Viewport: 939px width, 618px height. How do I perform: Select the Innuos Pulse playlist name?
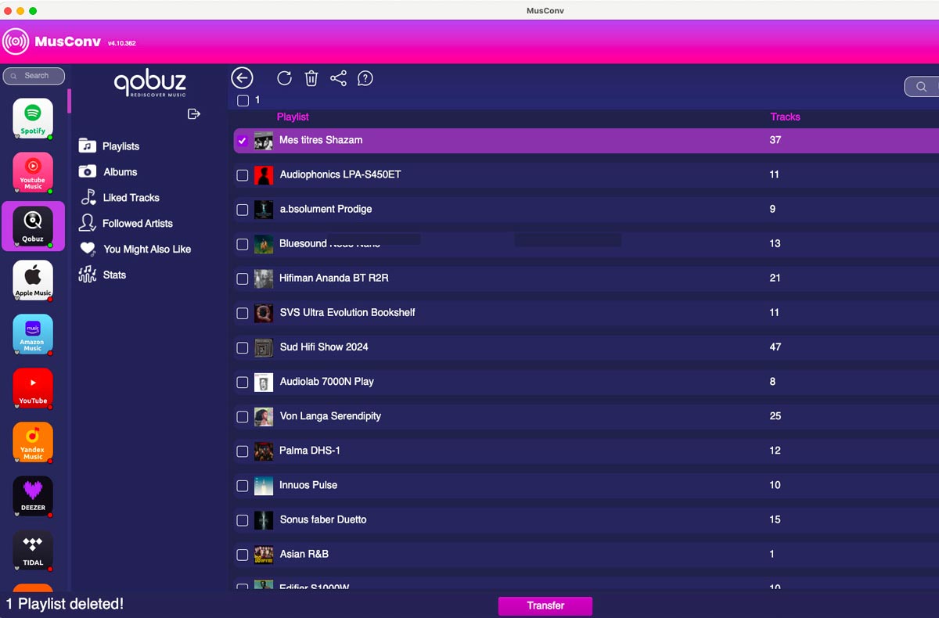[308, 485]
